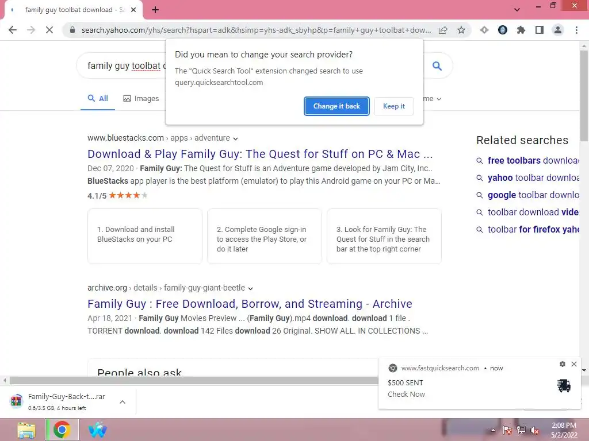This screenshot has width=589, height=441.
Task: Open the Download & Play Family Guy result
Action: point(260,154)
